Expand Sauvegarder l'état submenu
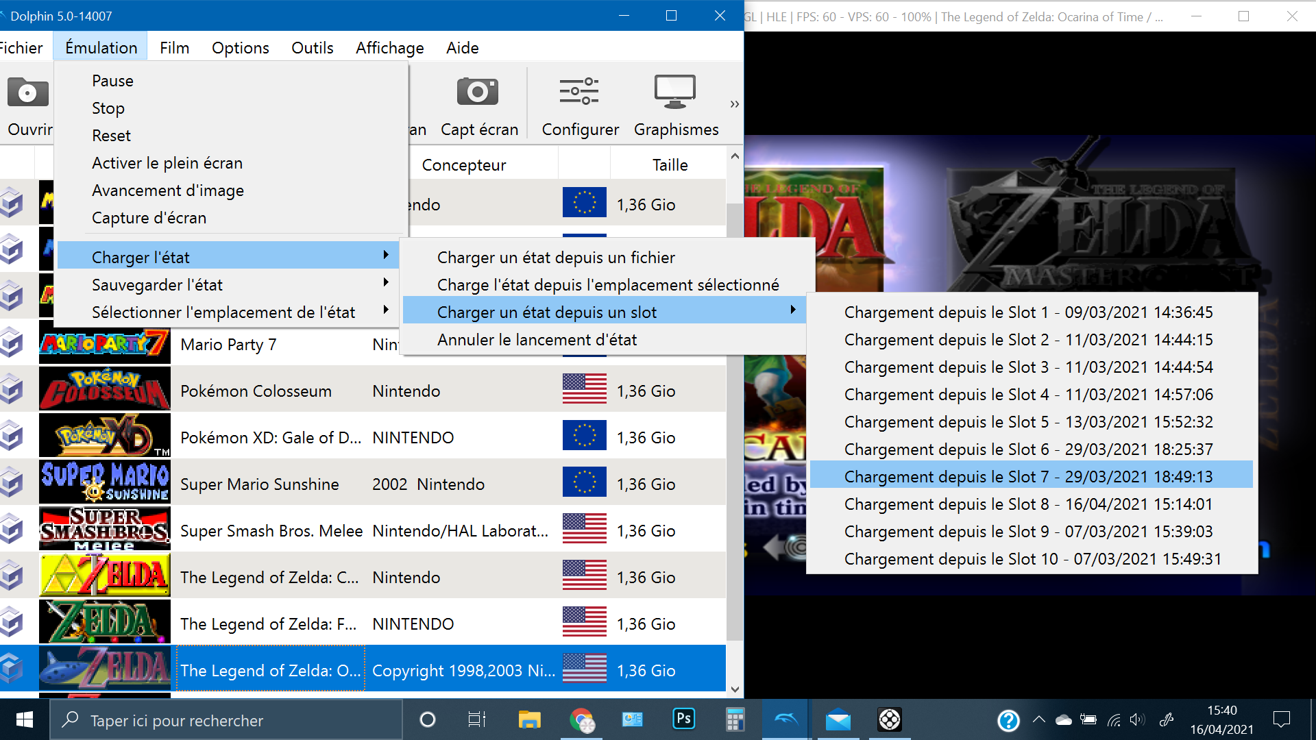 (x=228, y=284)
